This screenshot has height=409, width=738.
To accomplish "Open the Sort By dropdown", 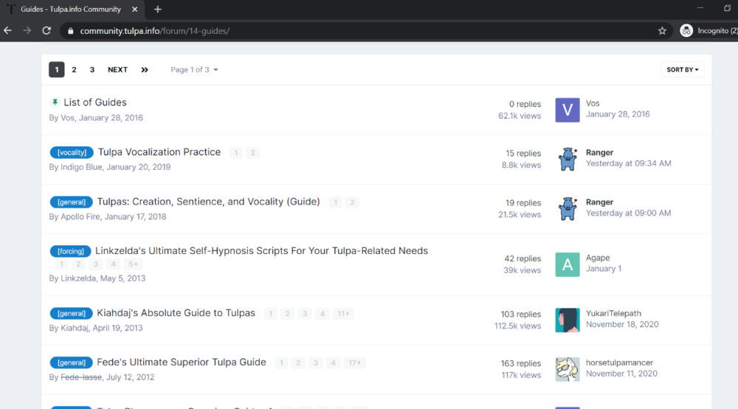I will [682, 69].
